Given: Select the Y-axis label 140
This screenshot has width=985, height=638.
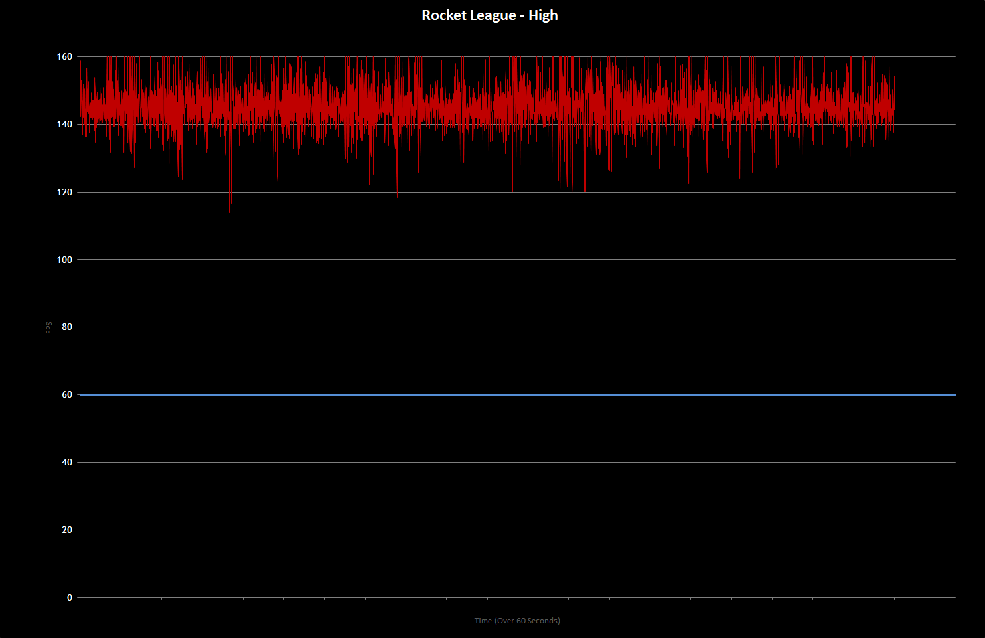Looking at the screenshot, I should [64, 125].
